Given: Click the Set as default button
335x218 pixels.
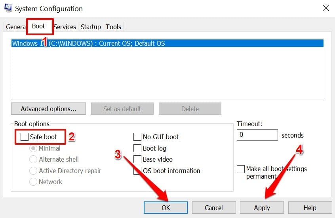Looking at the screenshot, I should click(x=122, y=109).
